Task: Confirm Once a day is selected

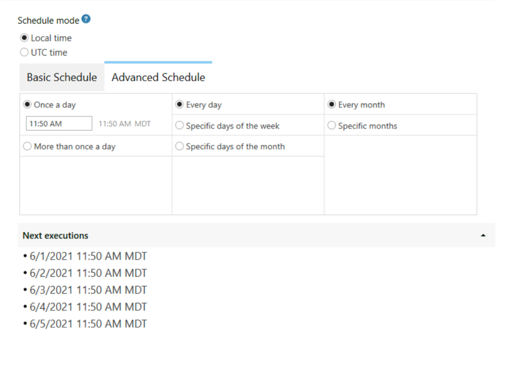Action: pos(28,104)
